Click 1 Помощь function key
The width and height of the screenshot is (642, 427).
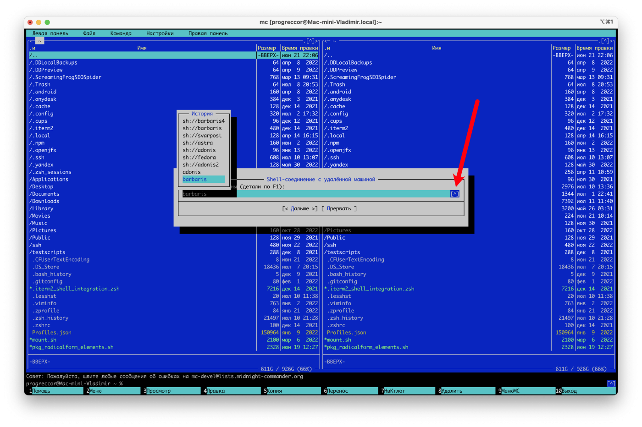pyautogui.click(x=57, y=391)
